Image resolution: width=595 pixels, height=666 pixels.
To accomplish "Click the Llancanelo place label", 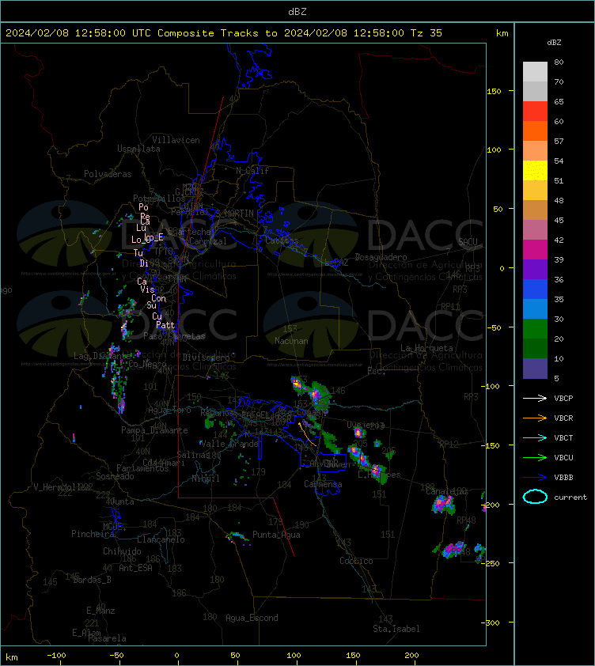I will 161,539.
